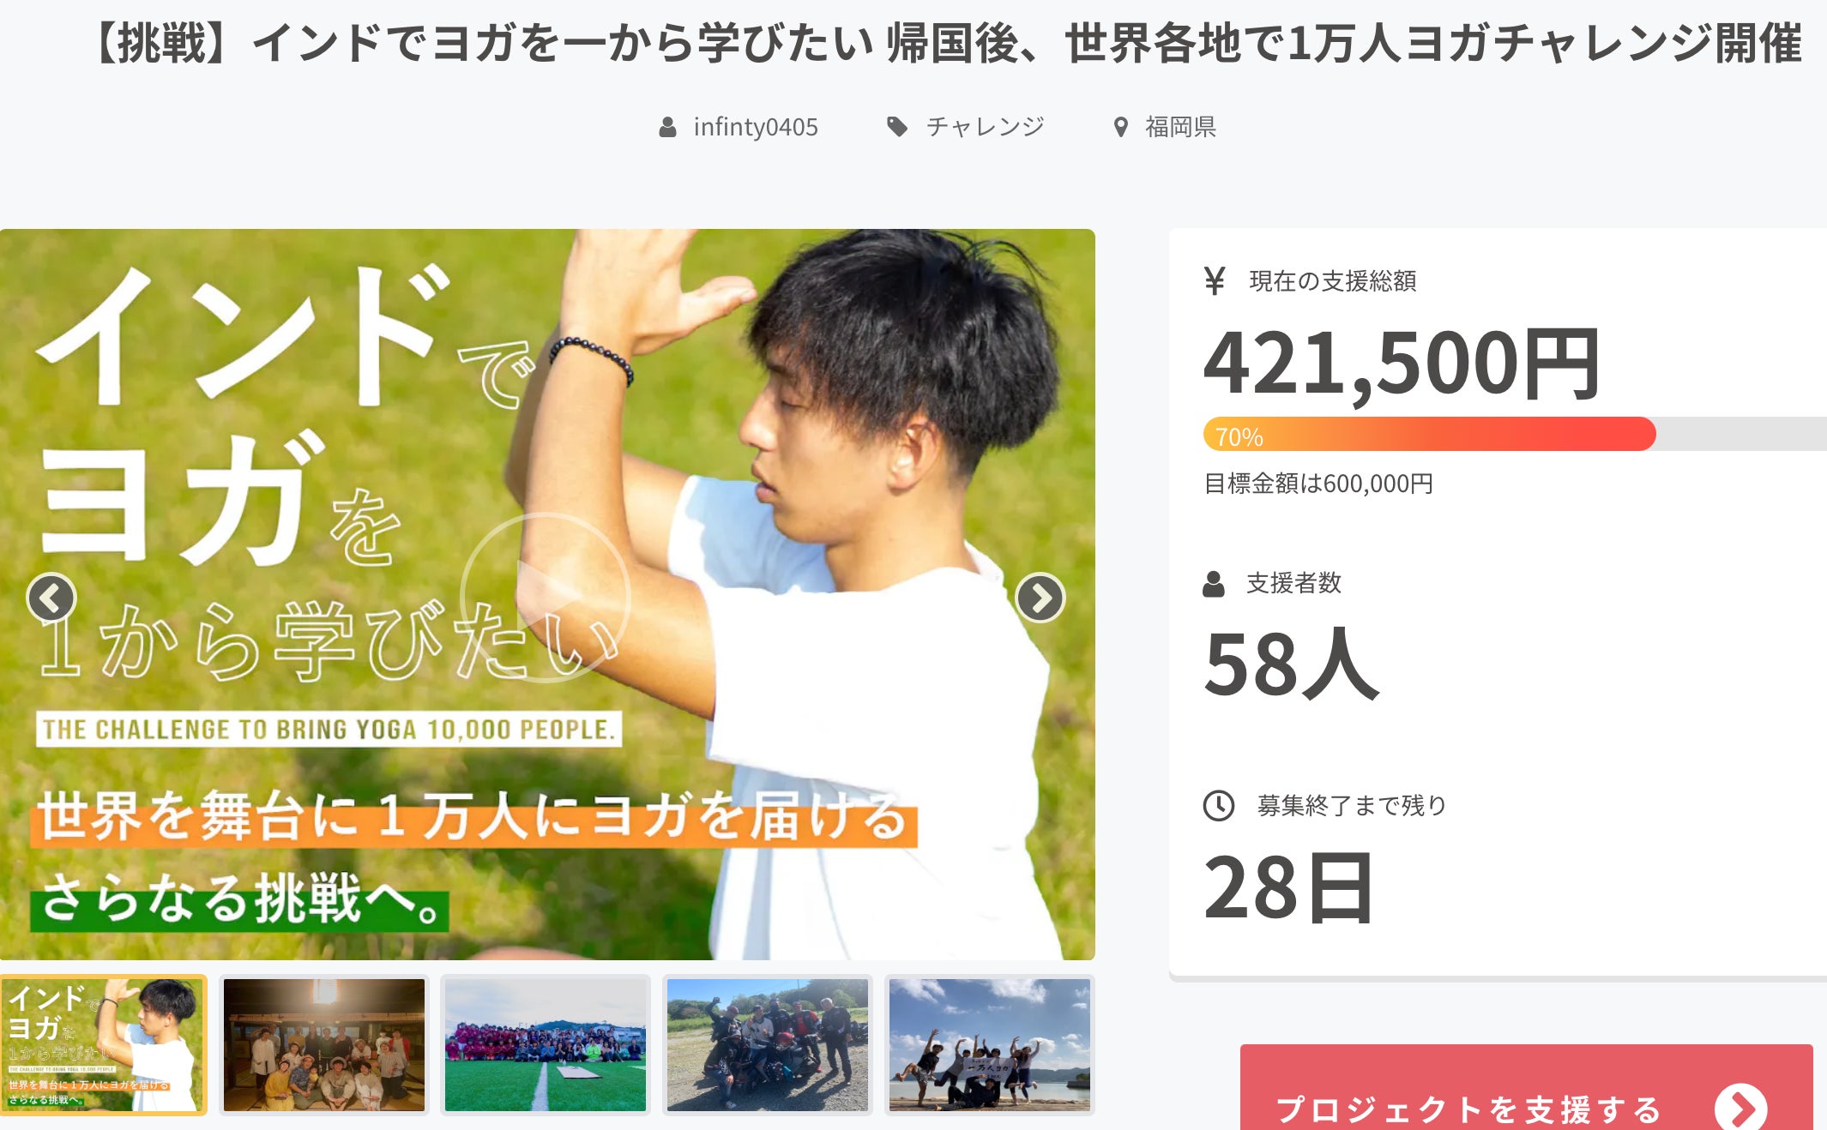Play the project video
The image size is (1827, 1130).
(546, 598)
